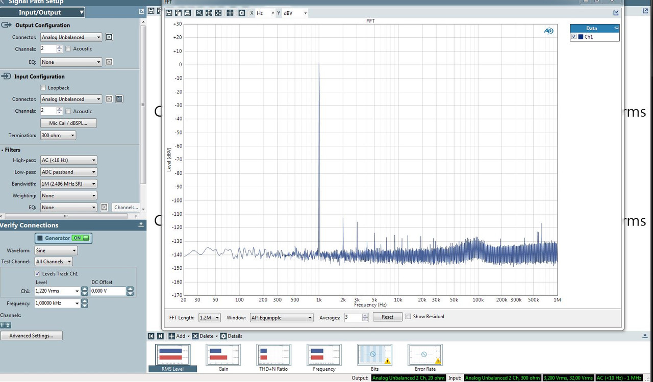Go to last result with skip-forward icon
Screen dimensions: 653x382
coord(160,336)
